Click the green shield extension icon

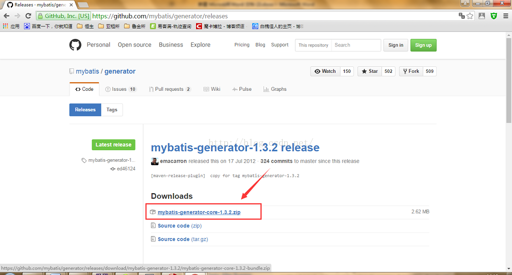click(493, 16)
